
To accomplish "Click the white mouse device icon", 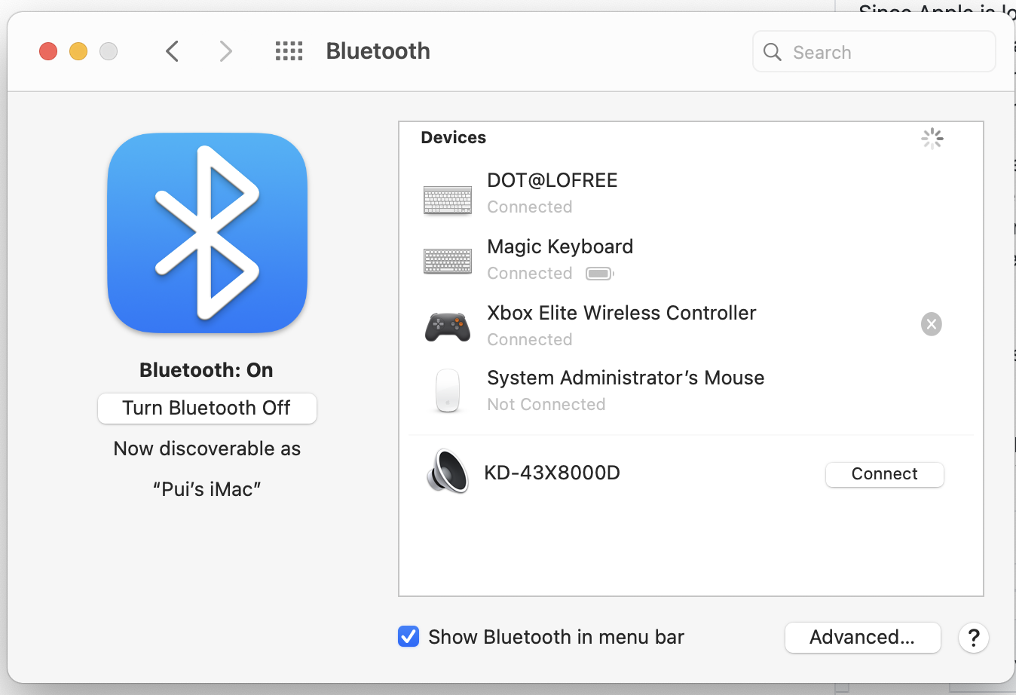I will pos(448,390).
